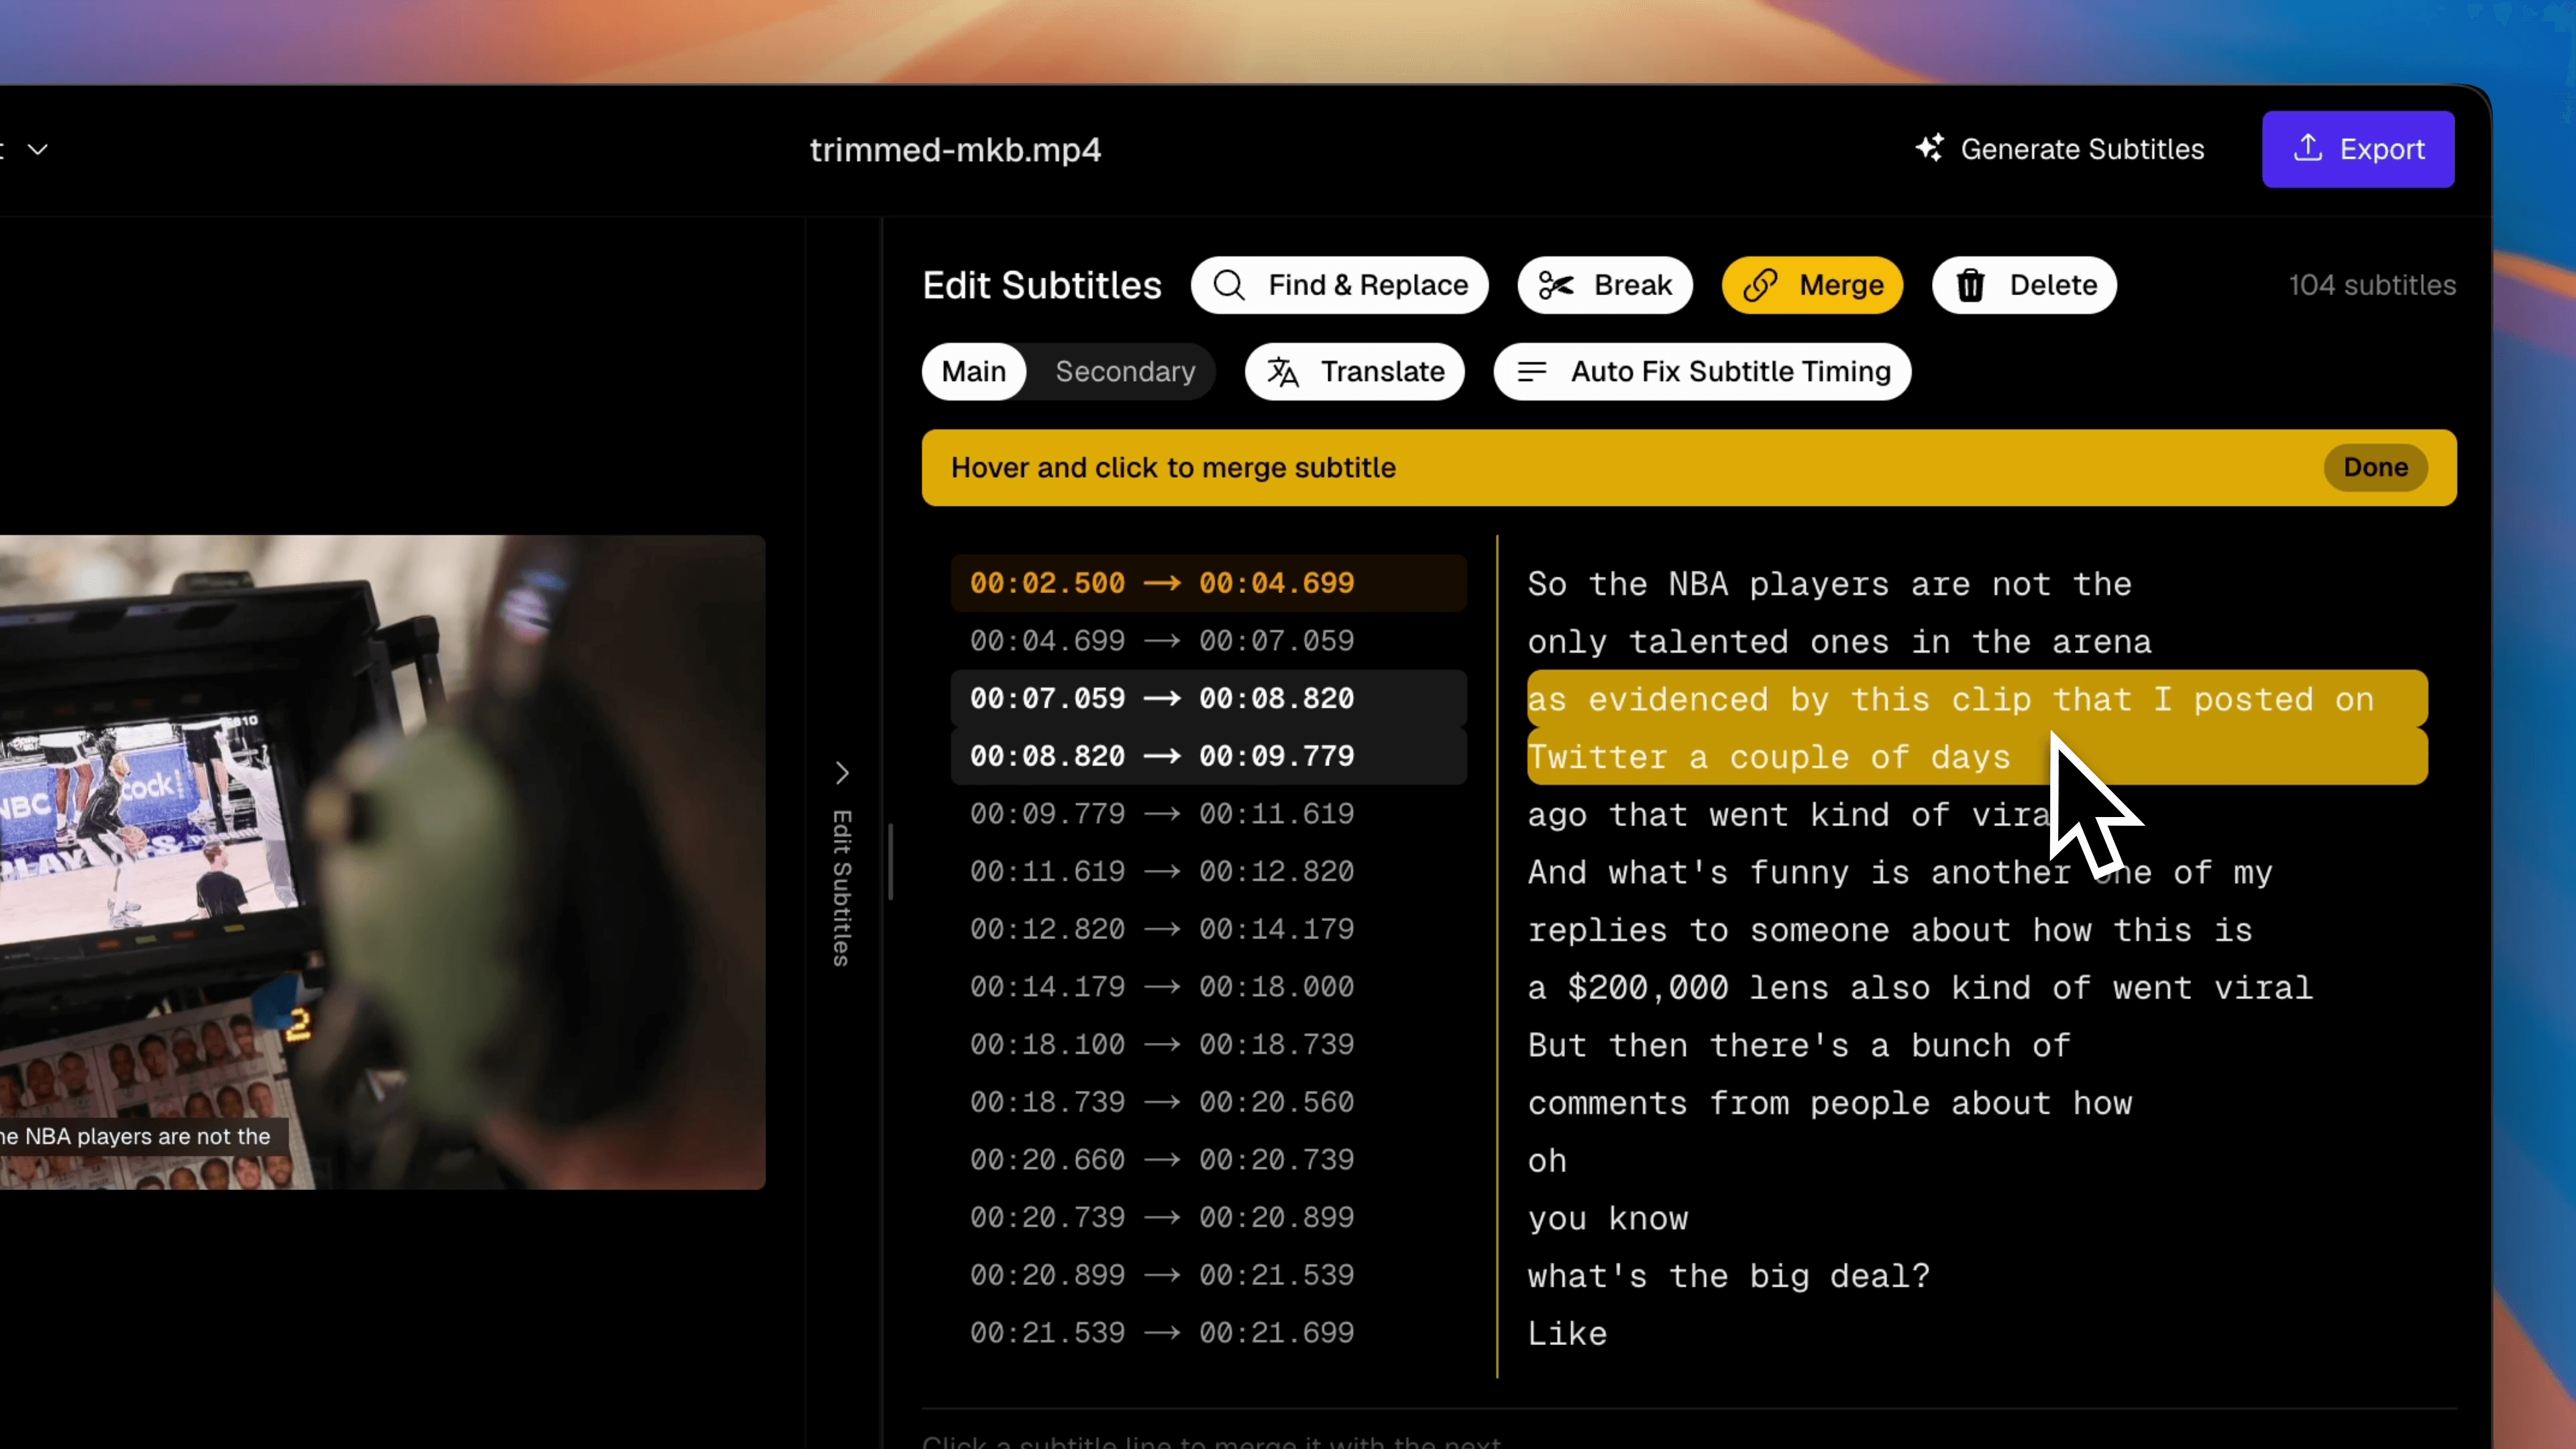This screenshot has width=2576, height=1449.
Task: Select timestamp 00:20.660 → 00:20.739
Action: point(1208,1160)
